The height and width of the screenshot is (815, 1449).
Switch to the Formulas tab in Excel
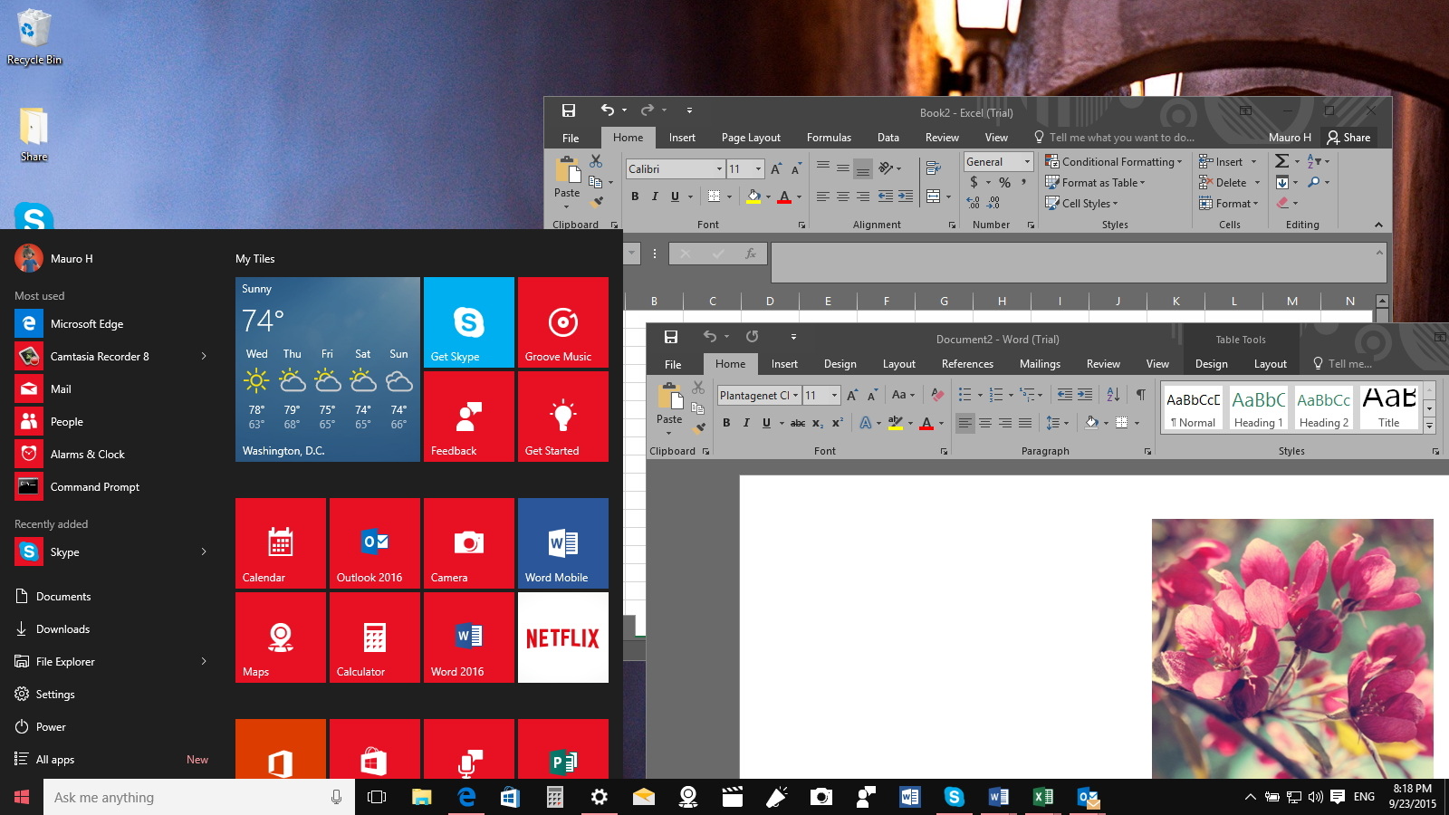[829, 137]
